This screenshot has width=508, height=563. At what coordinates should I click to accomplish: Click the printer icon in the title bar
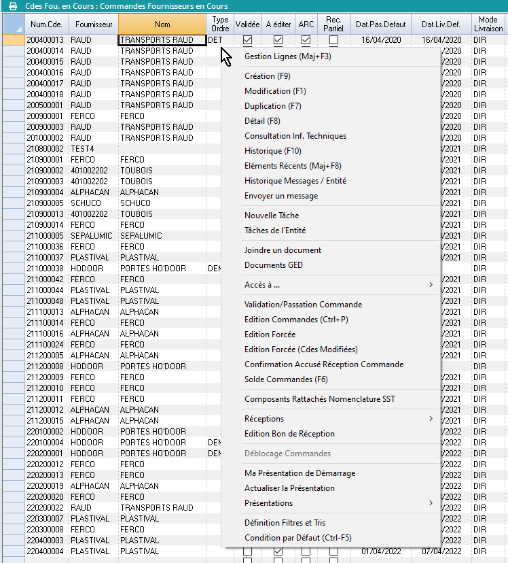(12, 6)
